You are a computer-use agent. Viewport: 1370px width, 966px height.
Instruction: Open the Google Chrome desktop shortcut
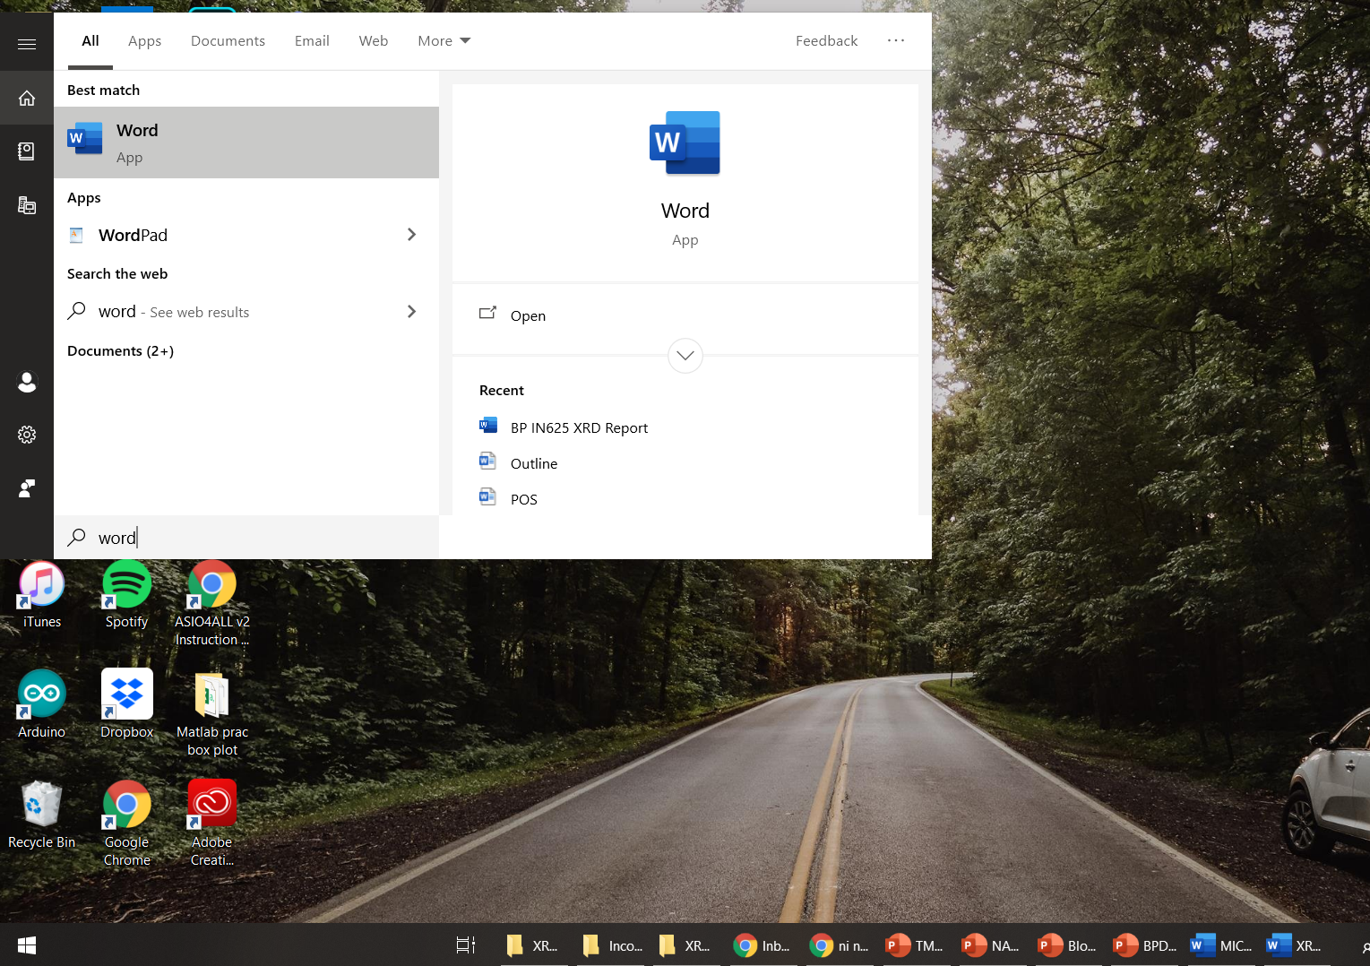coord(127,824)
